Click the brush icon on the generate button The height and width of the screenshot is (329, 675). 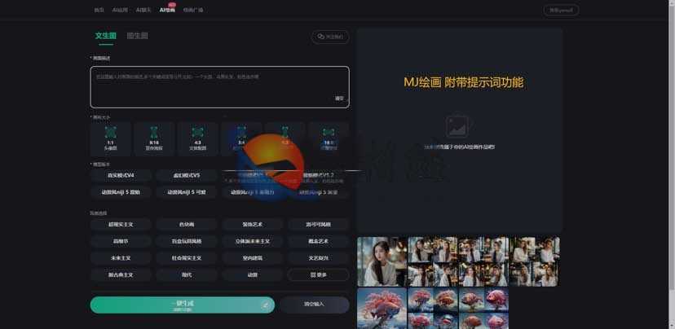(x=265, y=305)
